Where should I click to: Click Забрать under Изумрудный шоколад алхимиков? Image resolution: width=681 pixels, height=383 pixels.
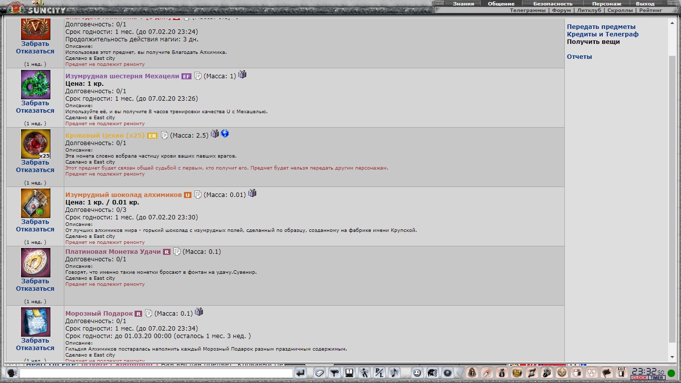35,222
